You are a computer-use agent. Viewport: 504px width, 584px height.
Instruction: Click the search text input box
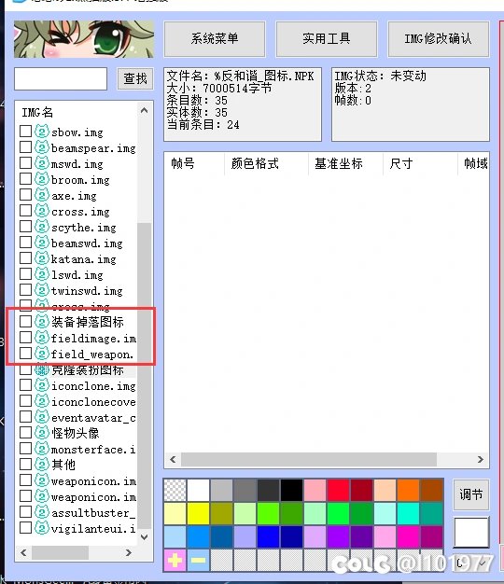coord(61,78)
